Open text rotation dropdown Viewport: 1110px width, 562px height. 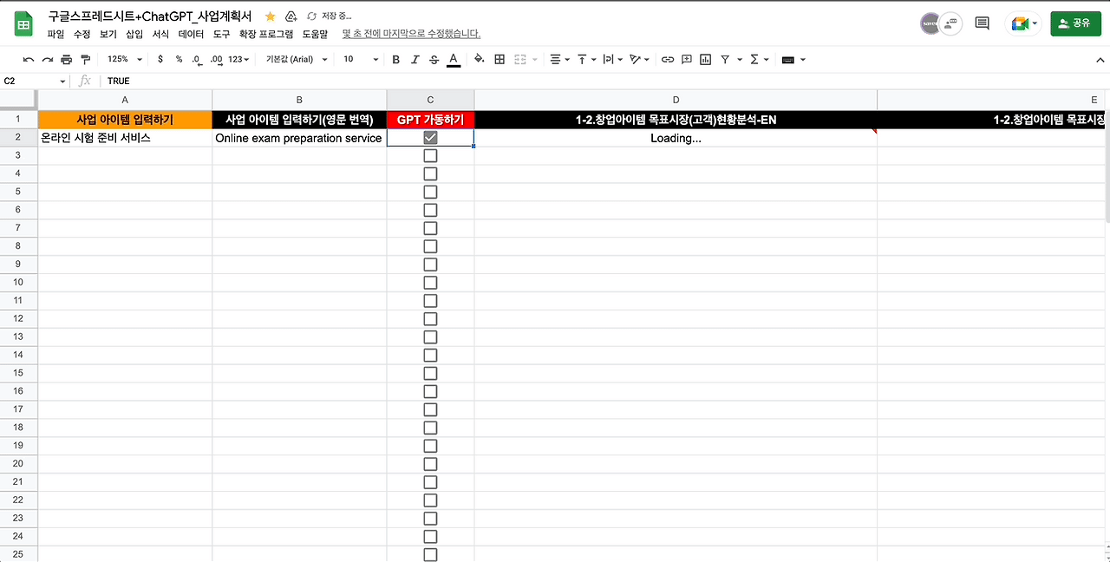[x=639, y=59]
